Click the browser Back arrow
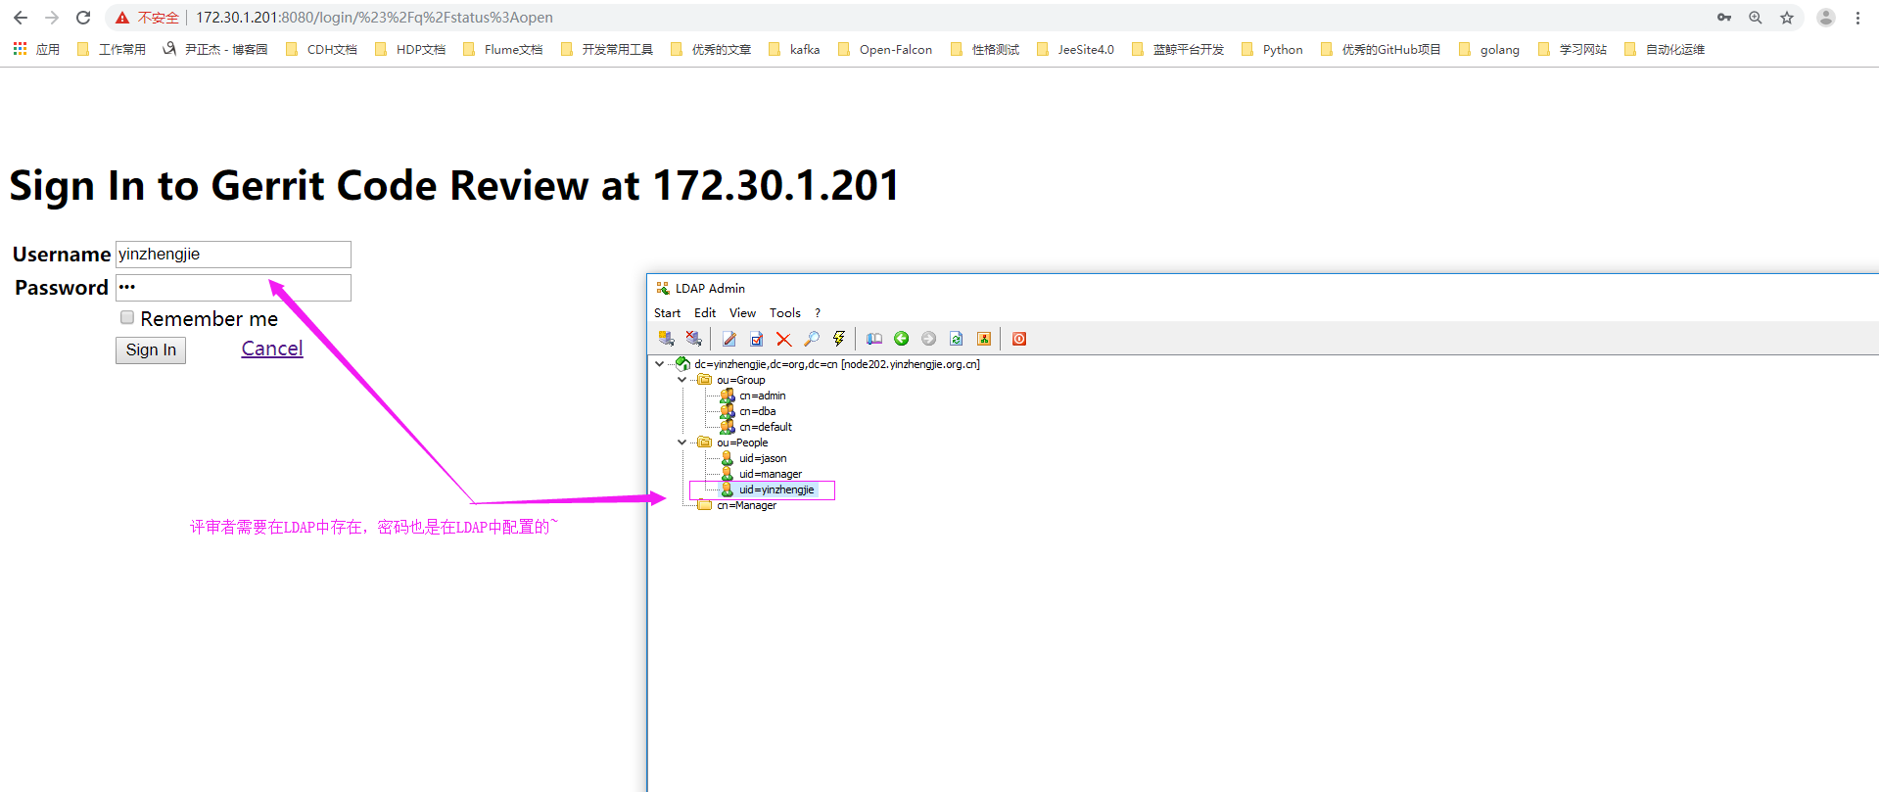Image resolution: width=1879 pixels, height=792 pixels. pos(21,18)
